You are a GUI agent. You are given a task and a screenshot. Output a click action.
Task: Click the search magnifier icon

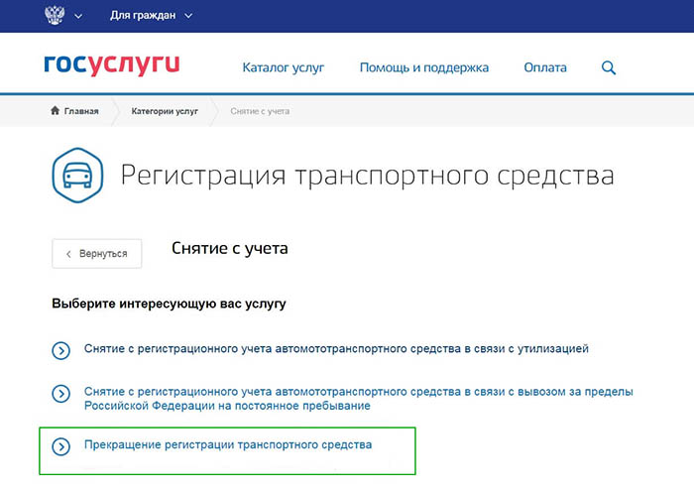pyautogui.click(x=609, y=67)
